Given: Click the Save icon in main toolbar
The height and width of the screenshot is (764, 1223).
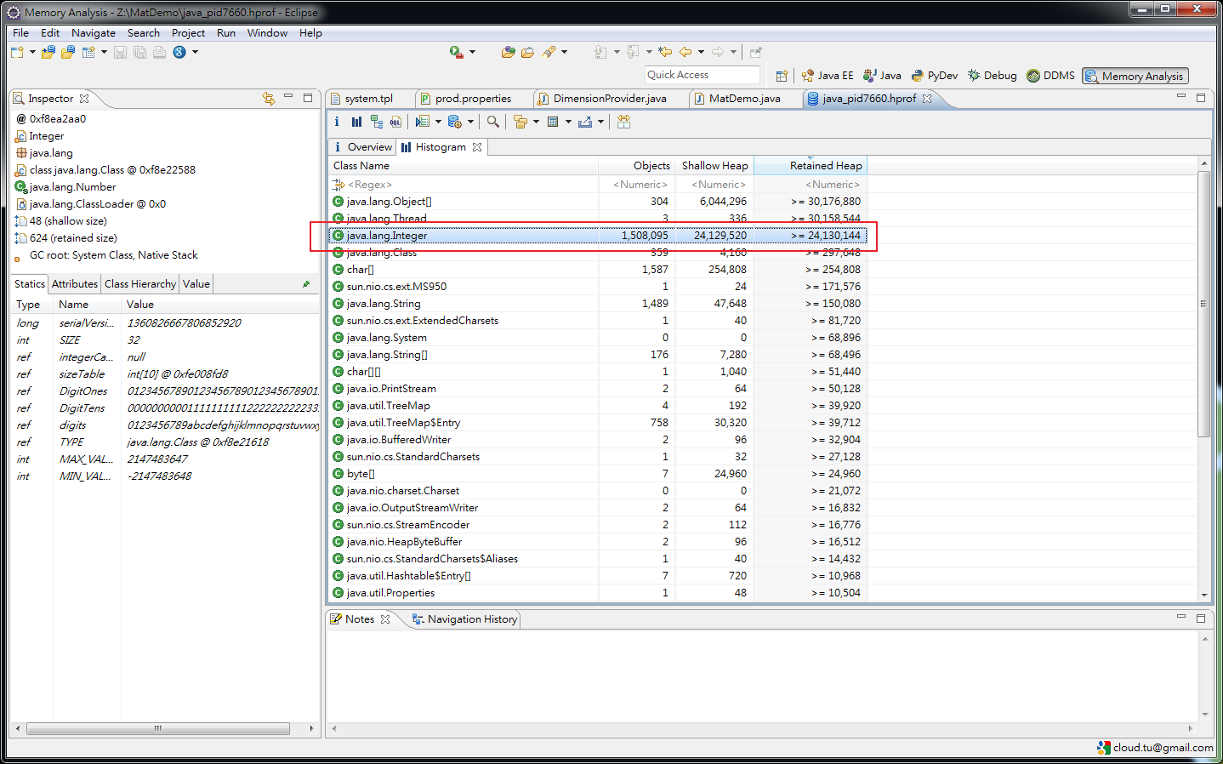Looking at the screenshot, I should [120, 52].
